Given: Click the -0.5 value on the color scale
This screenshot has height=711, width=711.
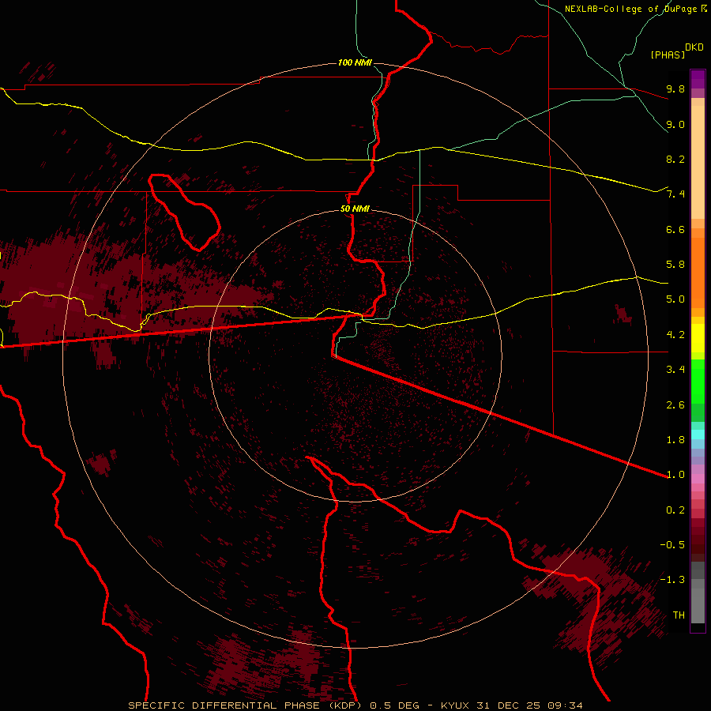Looking at the screenshot, I should (672, 545).
